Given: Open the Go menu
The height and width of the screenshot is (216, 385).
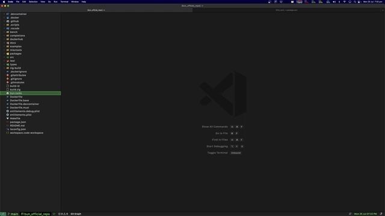Looking at the screenshot, I should pos(49,2).
